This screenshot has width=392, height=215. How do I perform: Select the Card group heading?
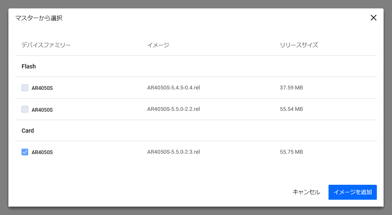tap(28, 131)
